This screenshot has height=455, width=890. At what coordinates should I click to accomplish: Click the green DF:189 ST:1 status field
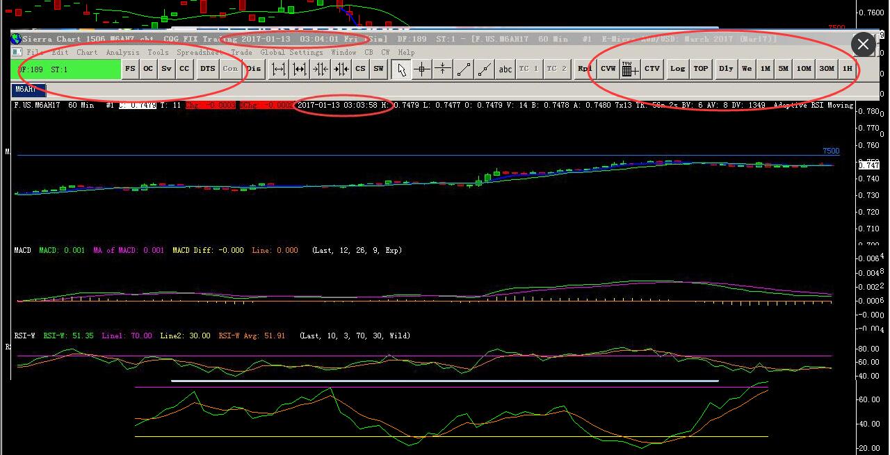[x=66, y=69]
